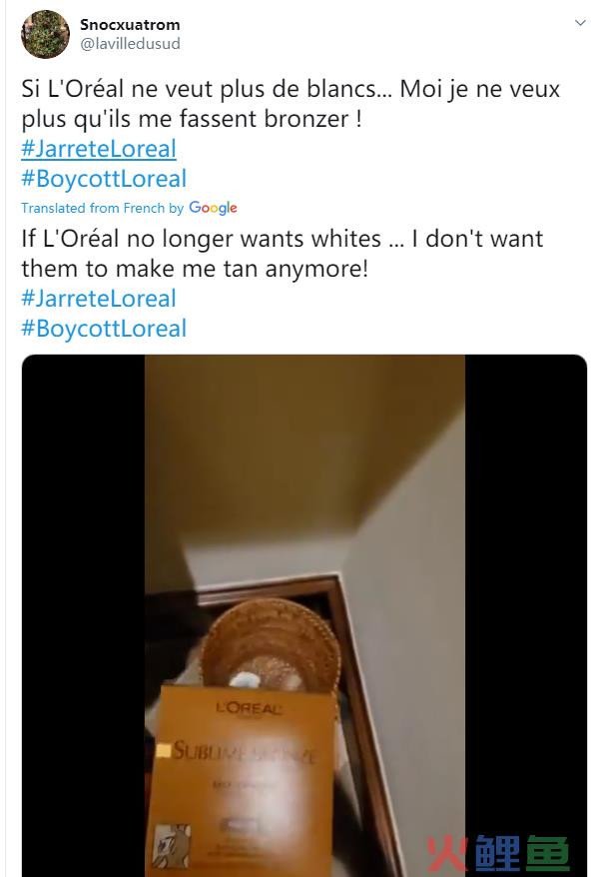594x877 pixels.
Task: Click the yellow square beside Sublime Bronze
Action: tap(163, 750)
